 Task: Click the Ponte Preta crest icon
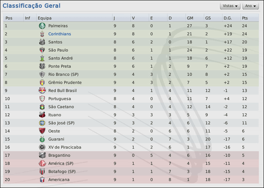(x=42, y=66)
